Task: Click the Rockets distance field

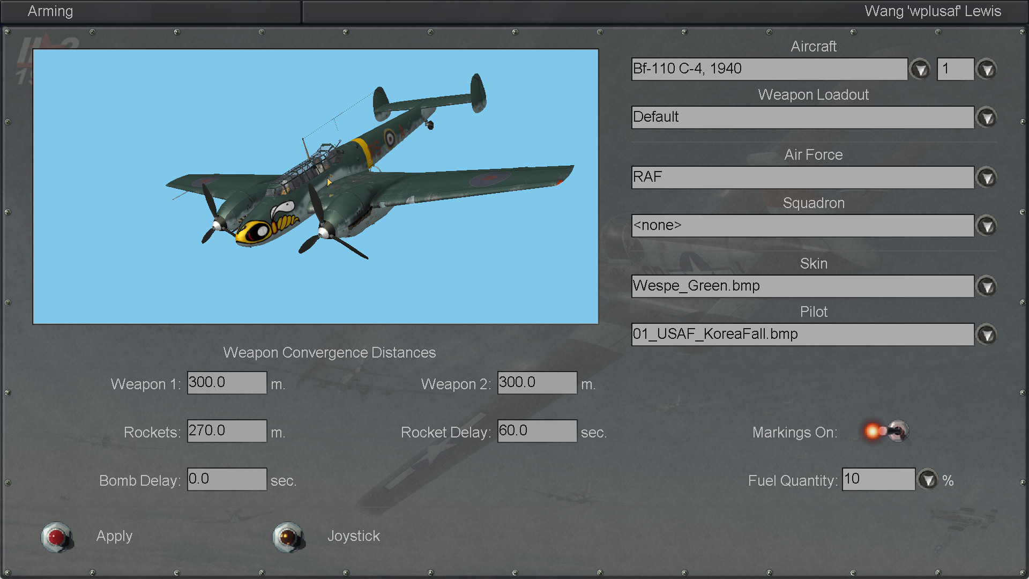Action: pyautogui.click(x=227, y=431)
